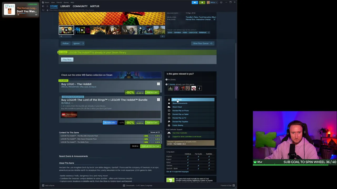
Task: Click the WB Games collection banner
Action: click(x=111, y=75)
